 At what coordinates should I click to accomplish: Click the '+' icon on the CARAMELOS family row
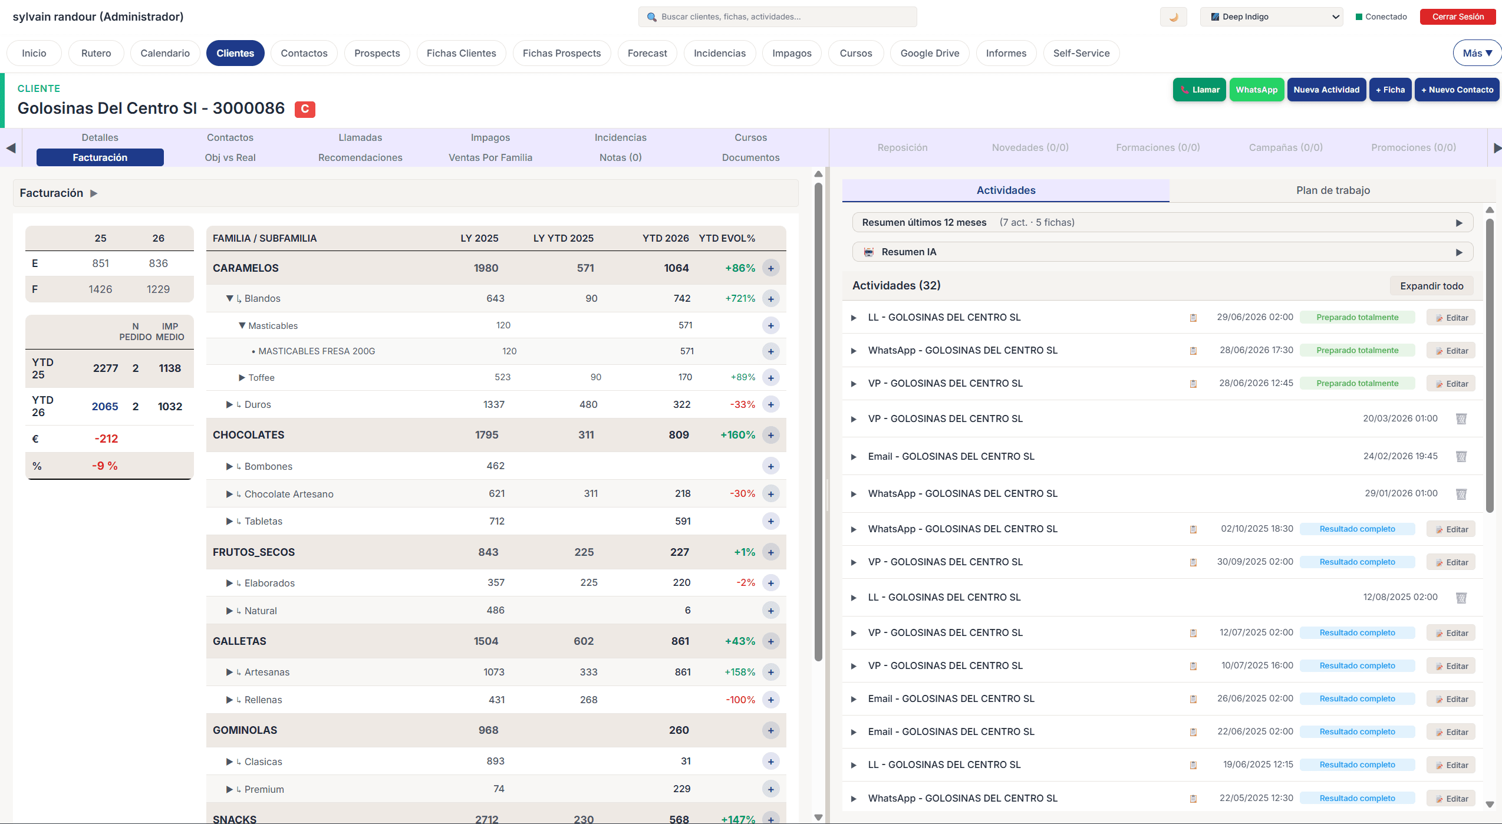pyautogui.click(x=770, y=268)
